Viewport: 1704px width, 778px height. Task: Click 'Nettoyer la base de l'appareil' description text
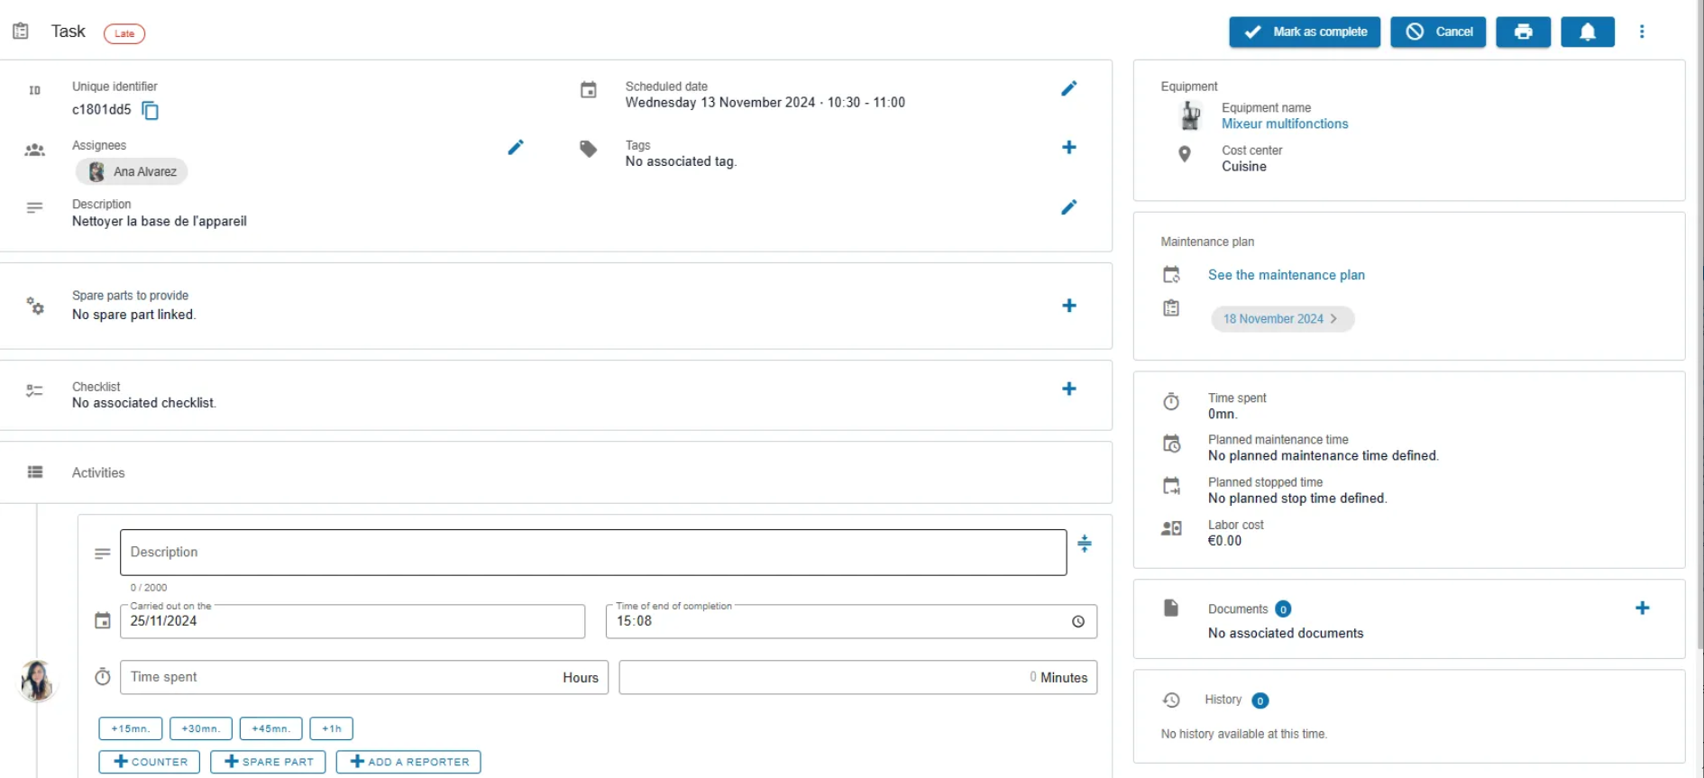[160, 222]
